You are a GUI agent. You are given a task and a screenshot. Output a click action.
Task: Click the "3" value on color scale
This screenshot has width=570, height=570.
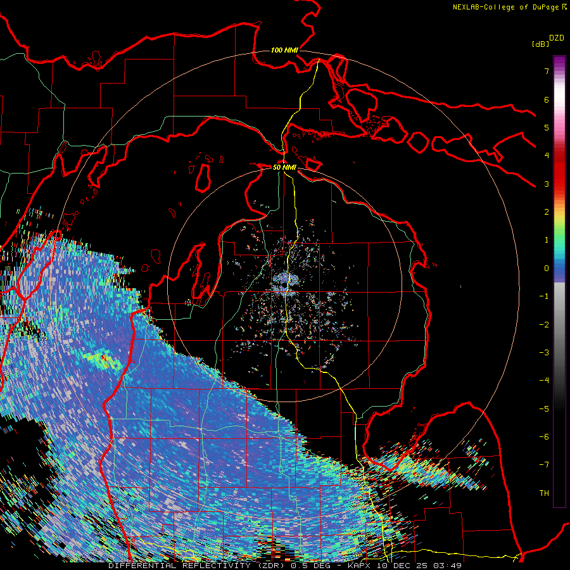pyautogui.click(x=547, y=184)
